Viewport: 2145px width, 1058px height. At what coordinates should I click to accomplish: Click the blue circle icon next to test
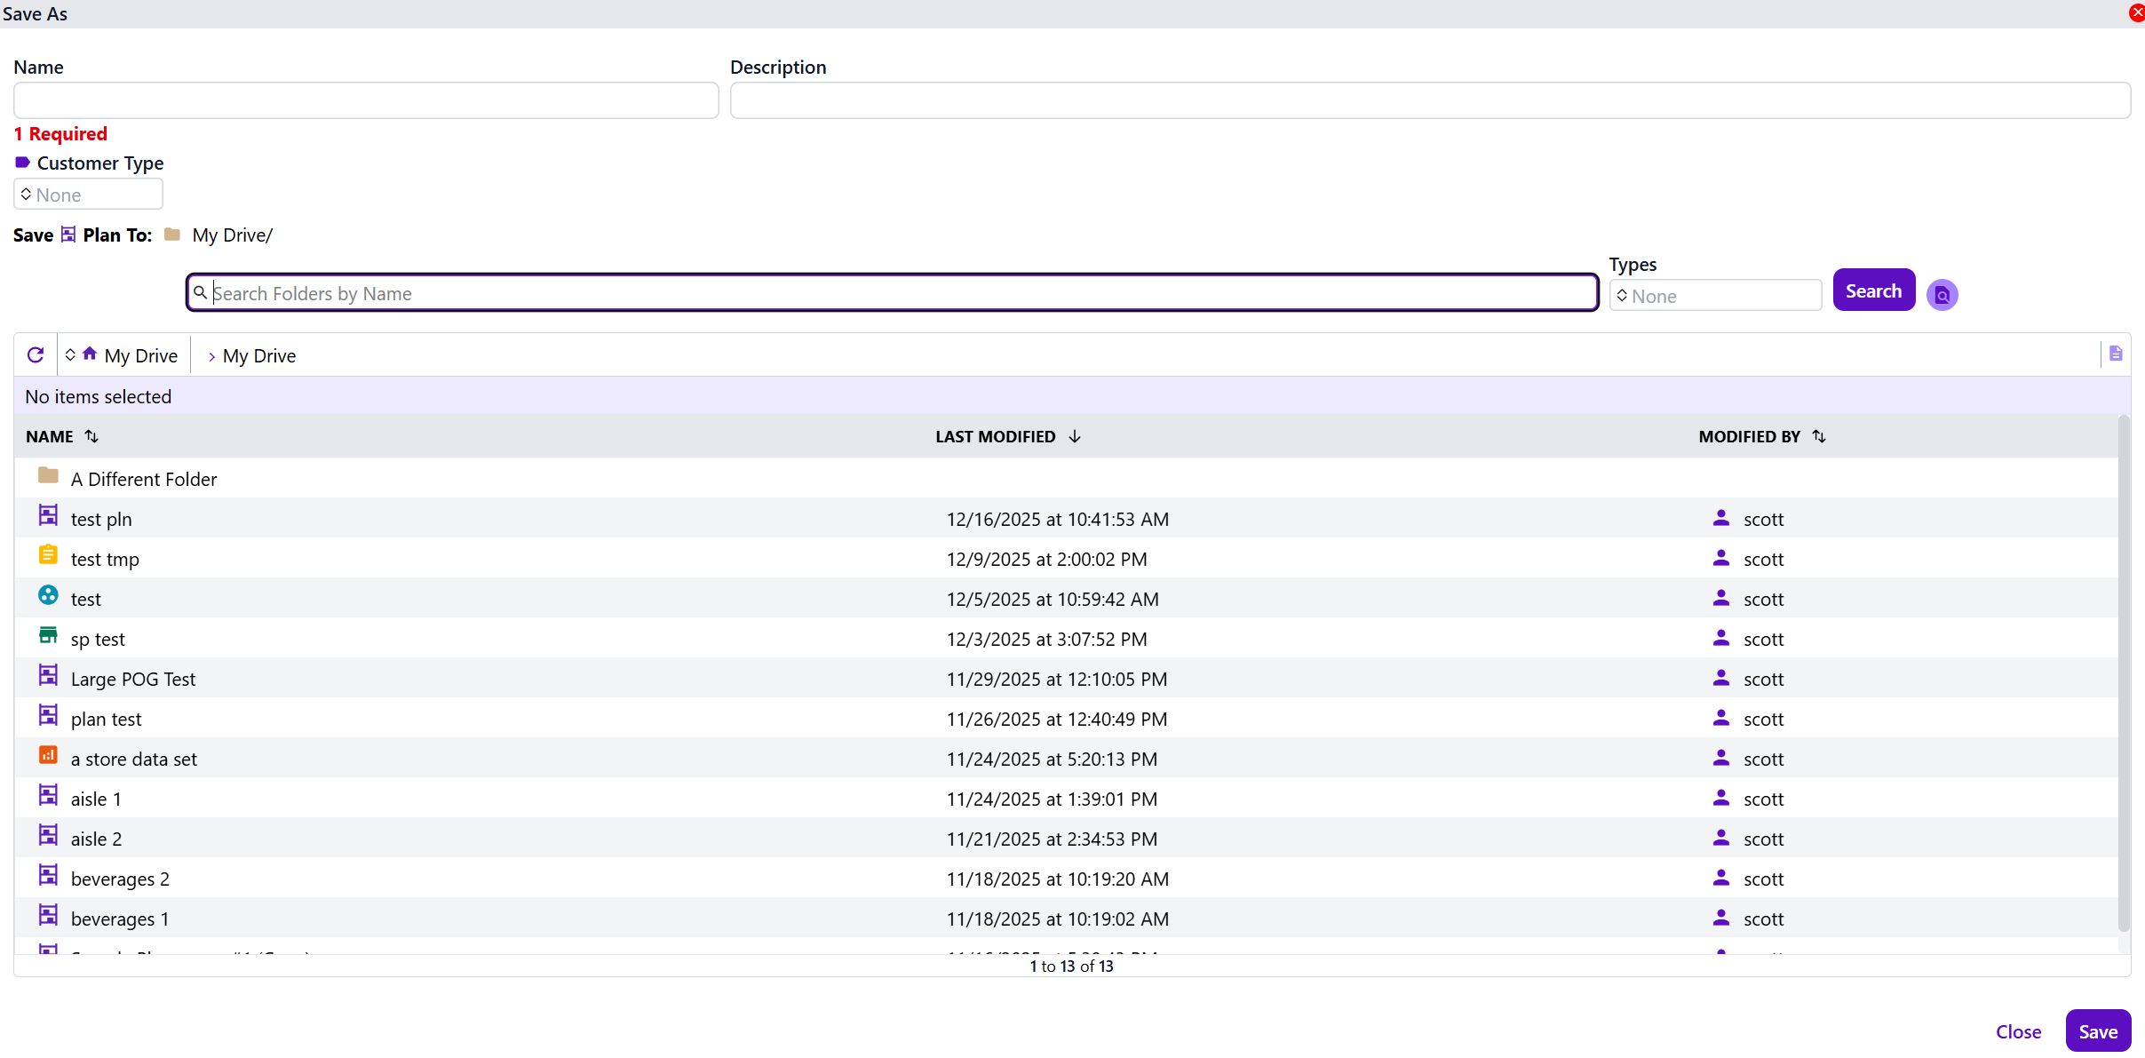tap(48, 596)
